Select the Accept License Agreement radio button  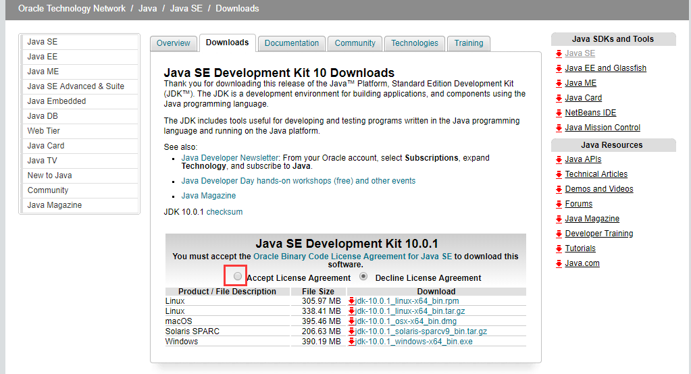tap(238, 276)
